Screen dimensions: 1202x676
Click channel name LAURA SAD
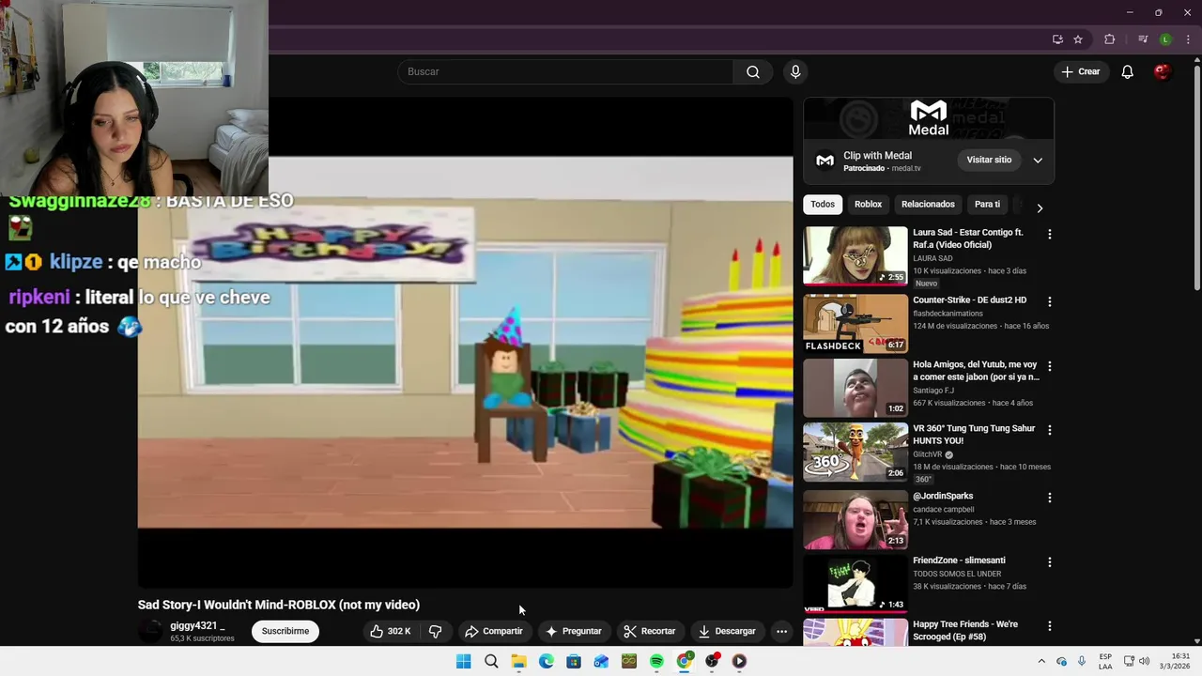(x=932, y=258)
